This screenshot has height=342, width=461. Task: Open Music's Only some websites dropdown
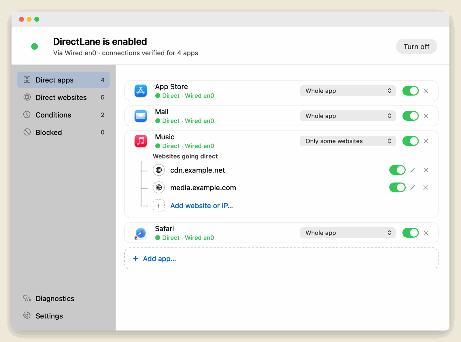click(x=348, y=141)
